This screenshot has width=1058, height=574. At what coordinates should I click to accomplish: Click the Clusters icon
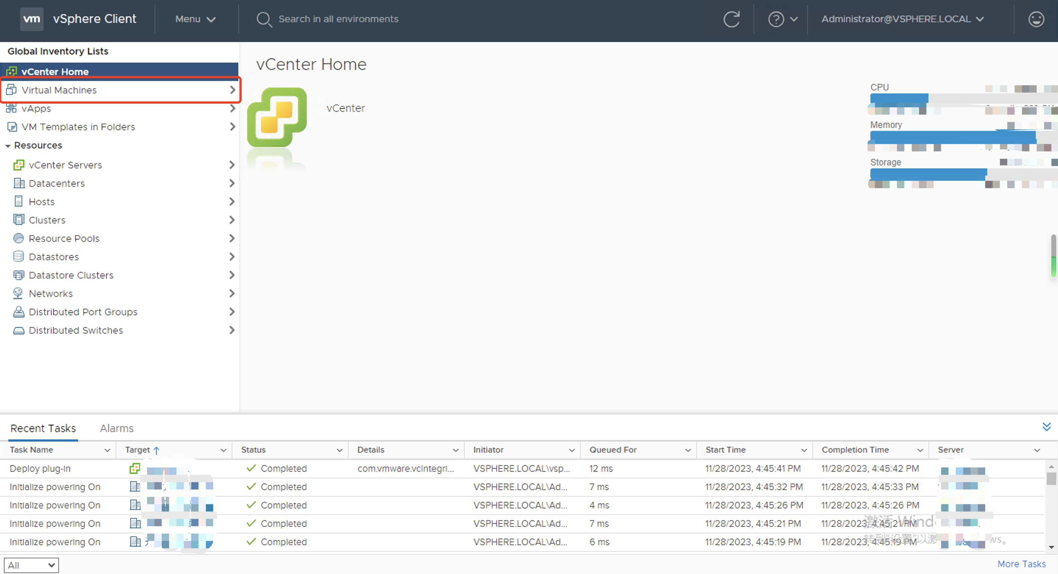click(x=18, y=220)
